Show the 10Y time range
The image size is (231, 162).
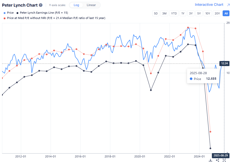point(208,13)
